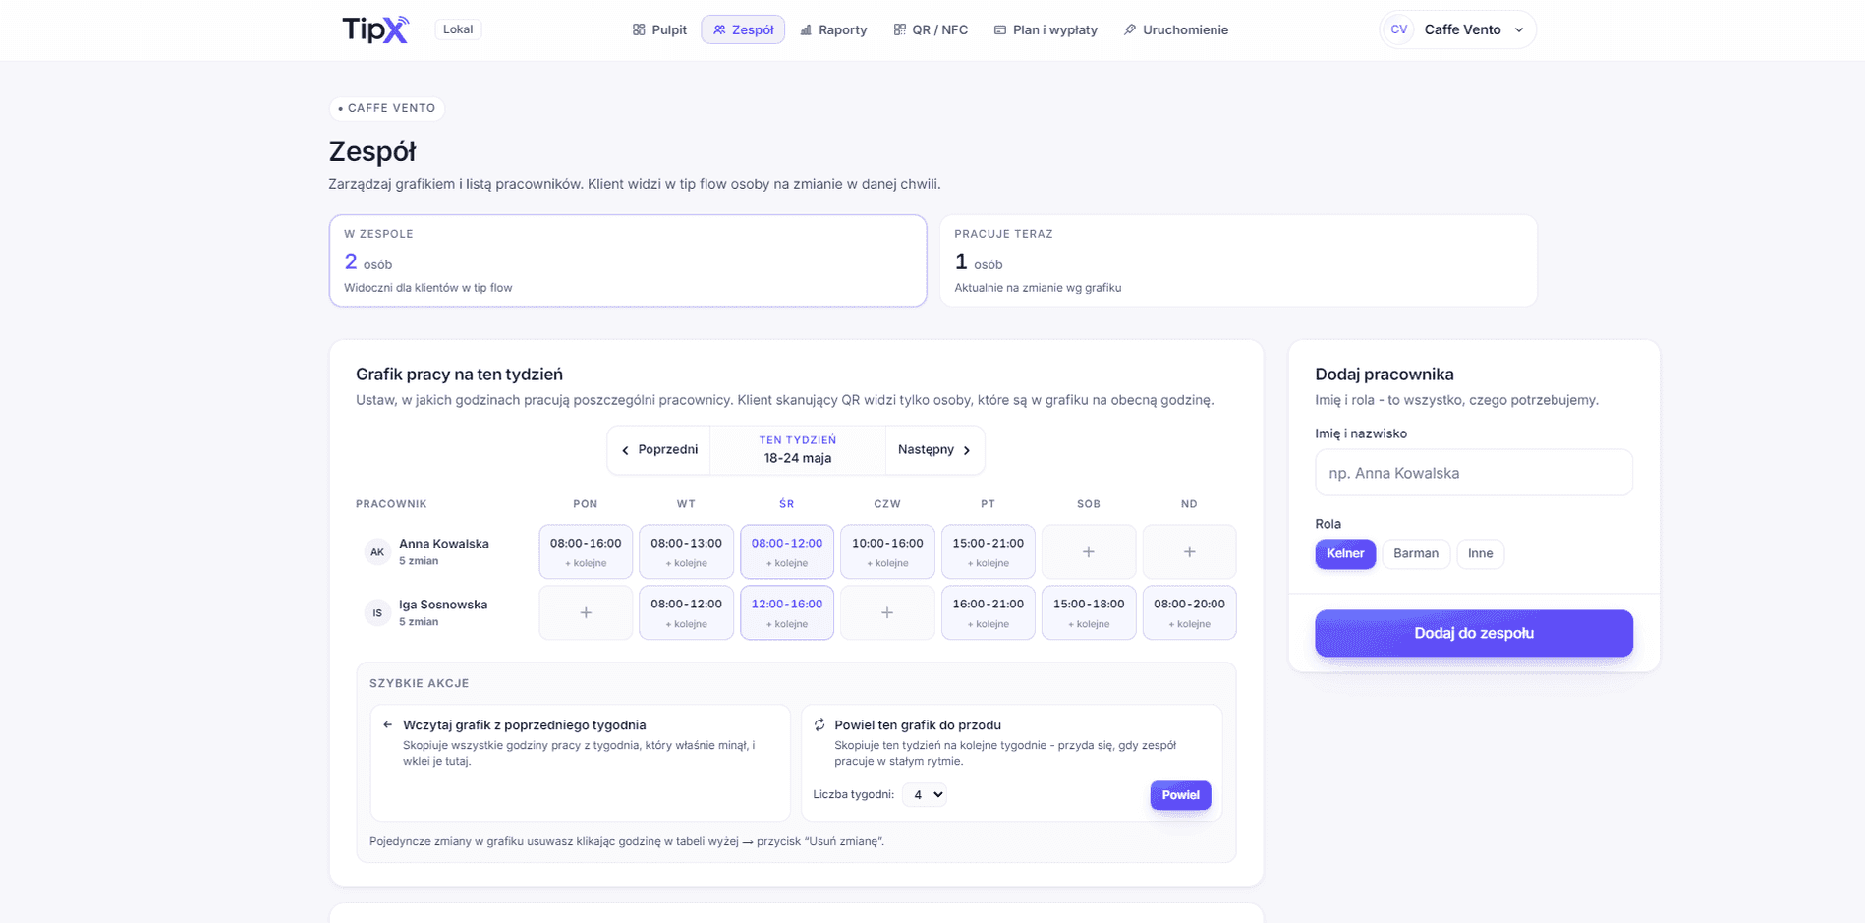Open the Raporty tab
Screen dimensions: 1865x923
pyautogui.click(x=833, y=29)
